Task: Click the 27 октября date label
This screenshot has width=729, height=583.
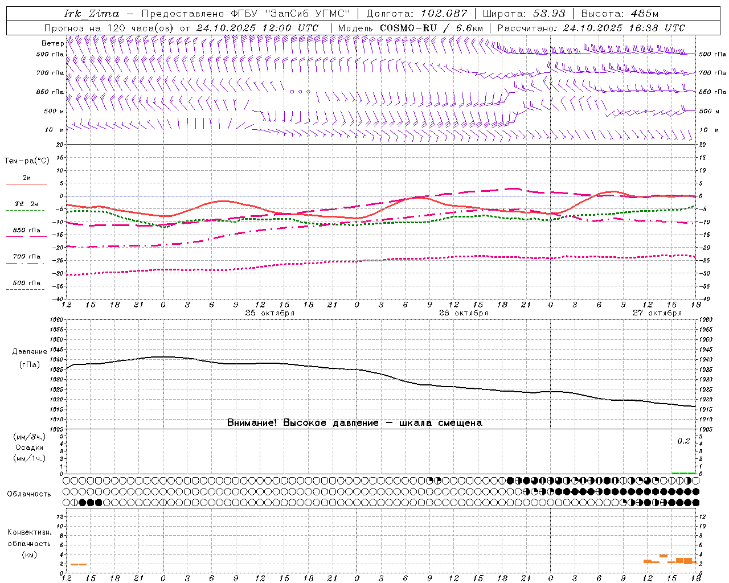Action: (x=657, y=313)
